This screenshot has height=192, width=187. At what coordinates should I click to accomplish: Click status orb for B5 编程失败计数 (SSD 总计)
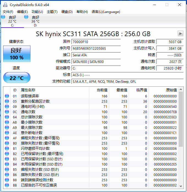7,169
